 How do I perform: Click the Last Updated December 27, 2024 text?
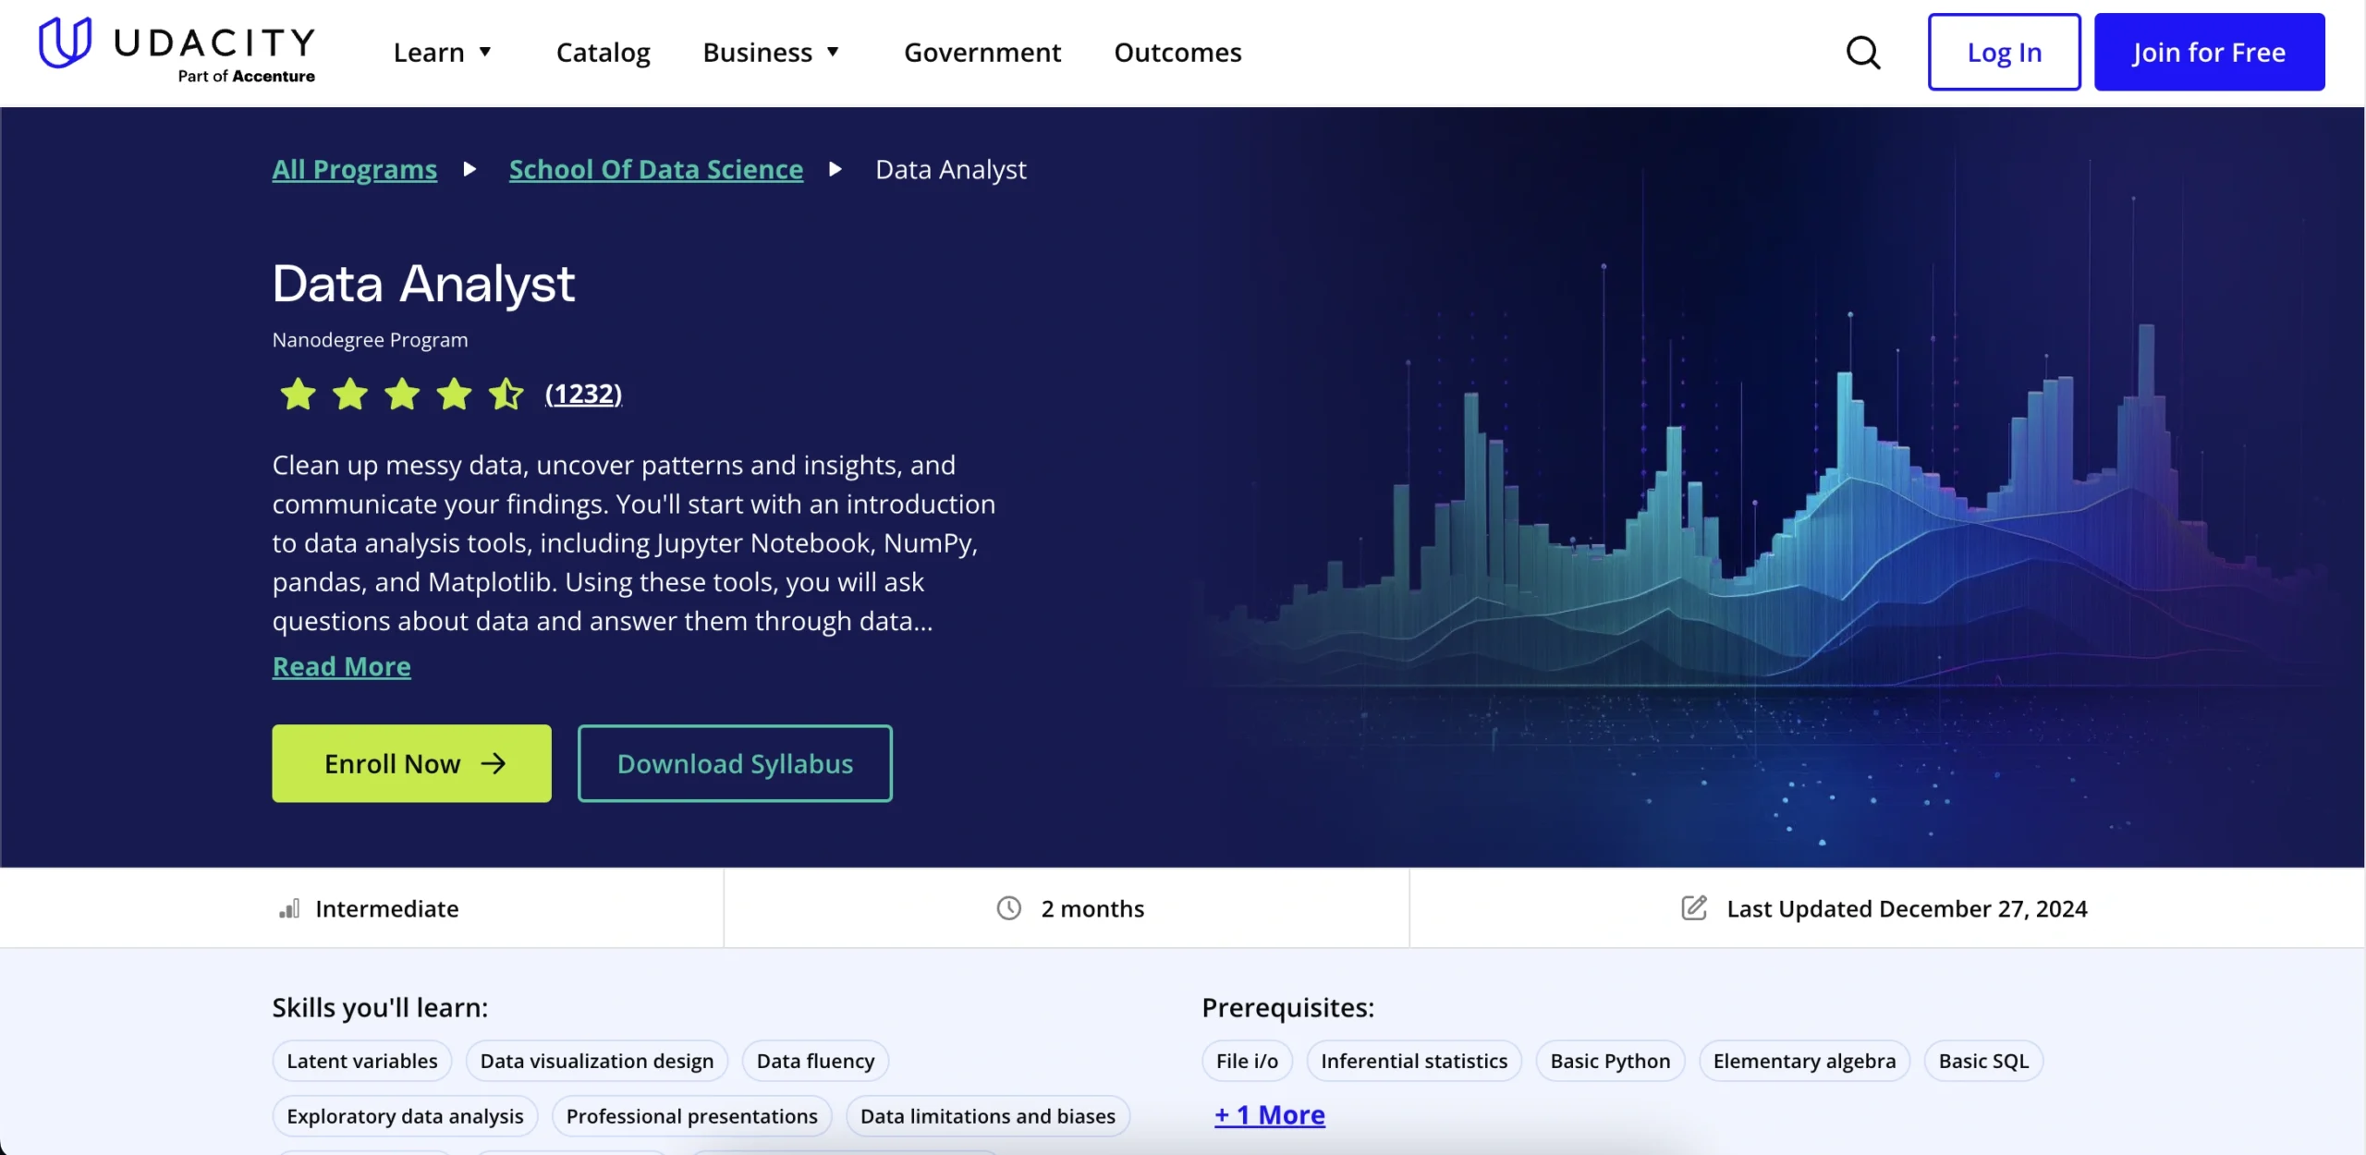click(x=1907, y=908)
